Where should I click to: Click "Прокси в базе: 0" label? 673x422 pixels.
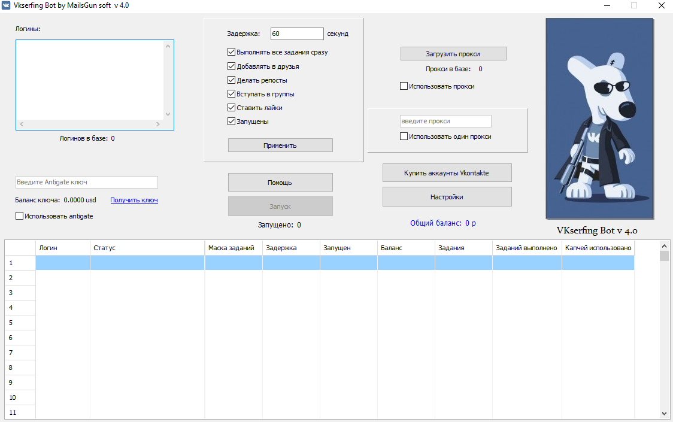point(454,69)
